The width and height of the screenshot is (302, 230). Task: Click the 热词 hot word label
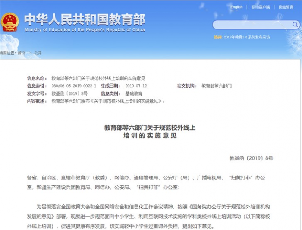coord(218,37)
